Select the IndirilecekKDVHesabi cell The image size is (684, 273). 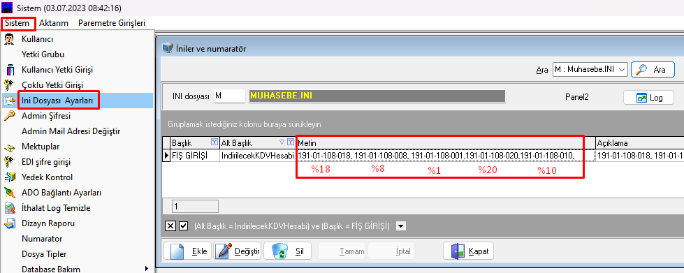(258, 155)
